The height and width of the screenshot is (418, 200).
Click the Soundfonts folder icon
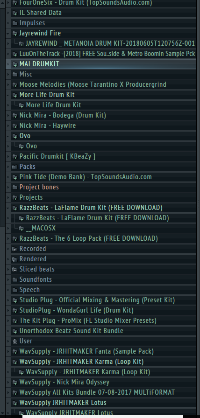[x=14, y=279]
